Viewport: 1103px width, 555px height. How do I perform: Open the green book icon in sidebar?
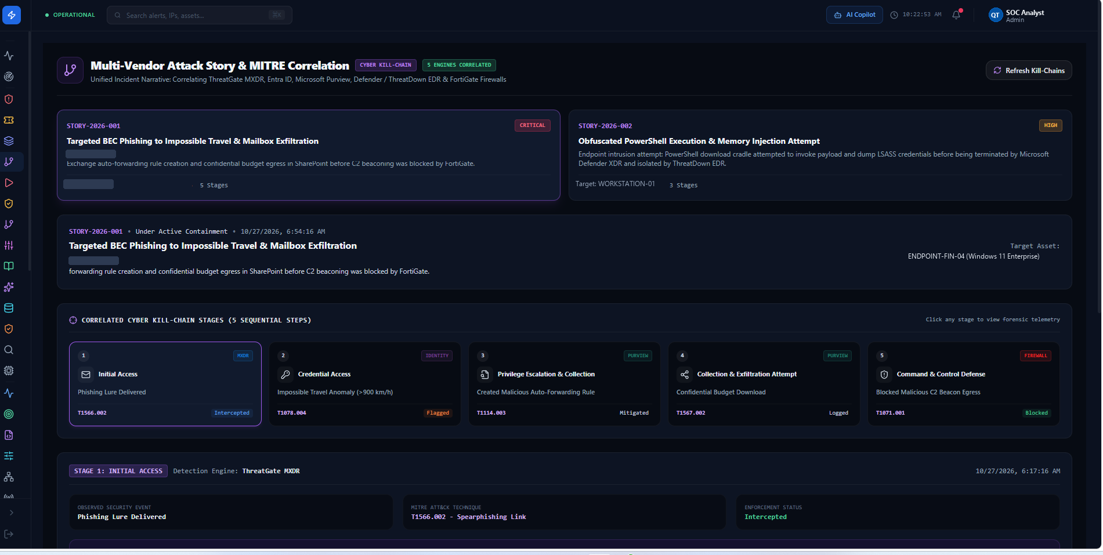[x=9, y=266]
